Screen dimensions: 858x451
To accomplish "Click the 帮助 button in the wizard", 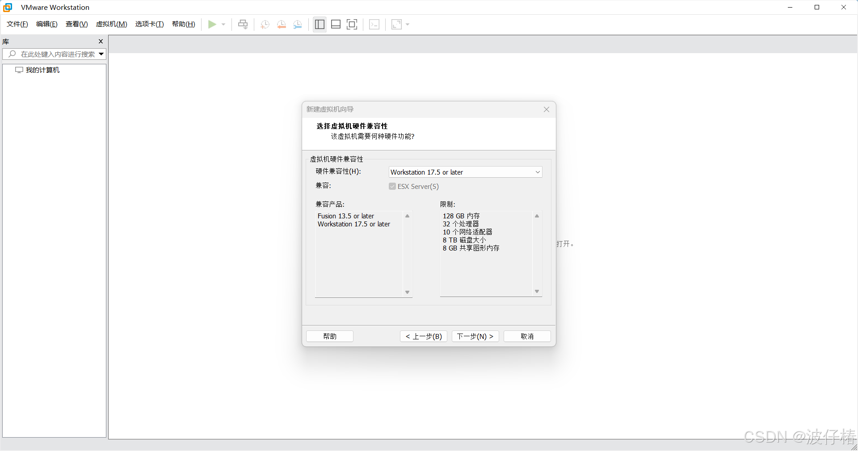I will pyautogui.click(x=330, y=336).
